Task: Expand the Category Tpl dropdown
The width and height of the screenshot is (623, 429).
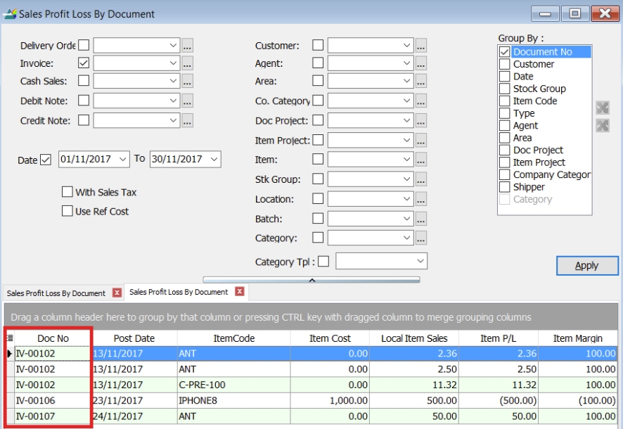Action: (x=420, y=262)
